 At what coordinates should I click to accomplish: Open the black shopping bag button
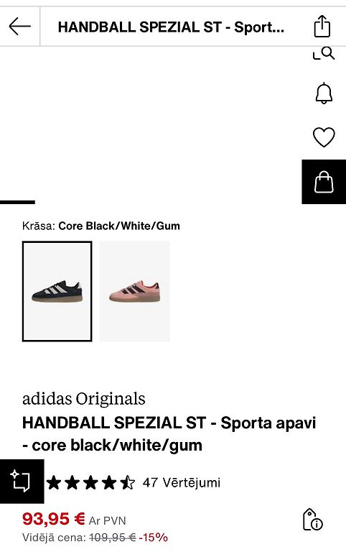[x=324, y=182]
